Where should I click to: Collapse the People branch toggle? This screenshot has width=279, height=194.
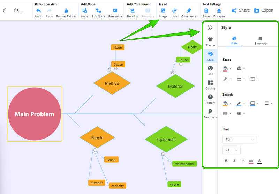coord(95,150)
